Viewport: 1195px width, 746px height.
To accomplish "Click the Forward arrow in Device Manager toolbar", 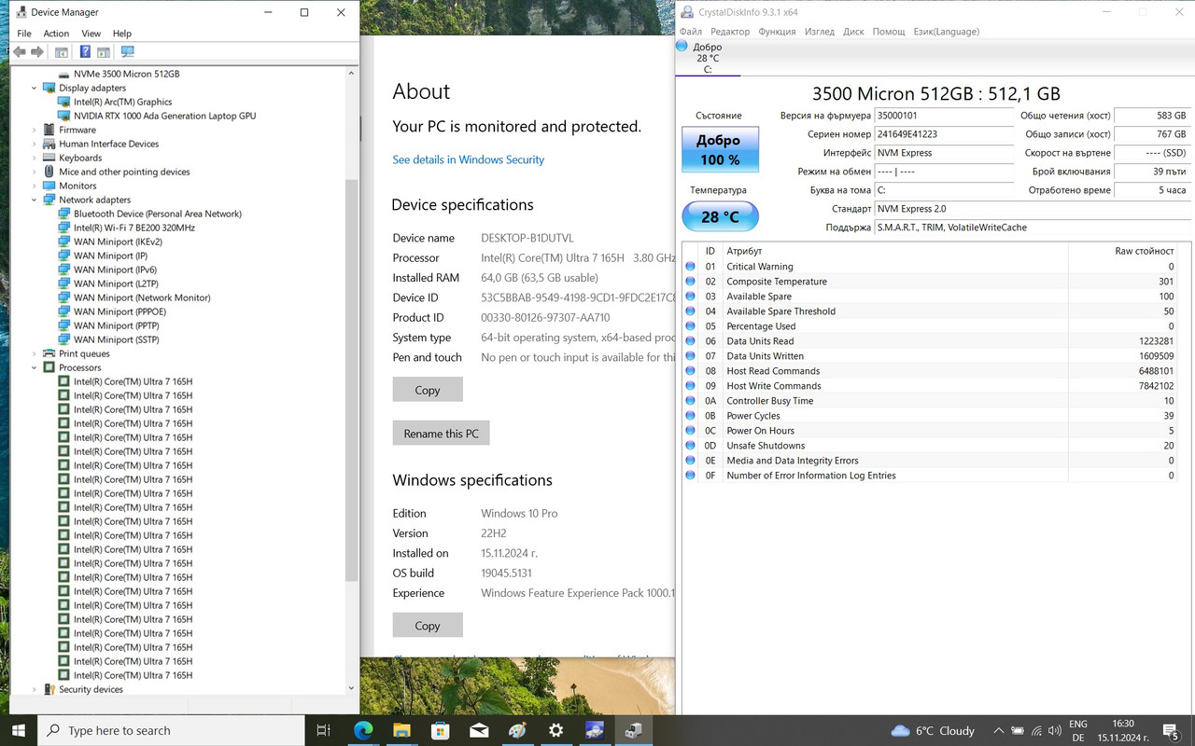I will (37, 52).
